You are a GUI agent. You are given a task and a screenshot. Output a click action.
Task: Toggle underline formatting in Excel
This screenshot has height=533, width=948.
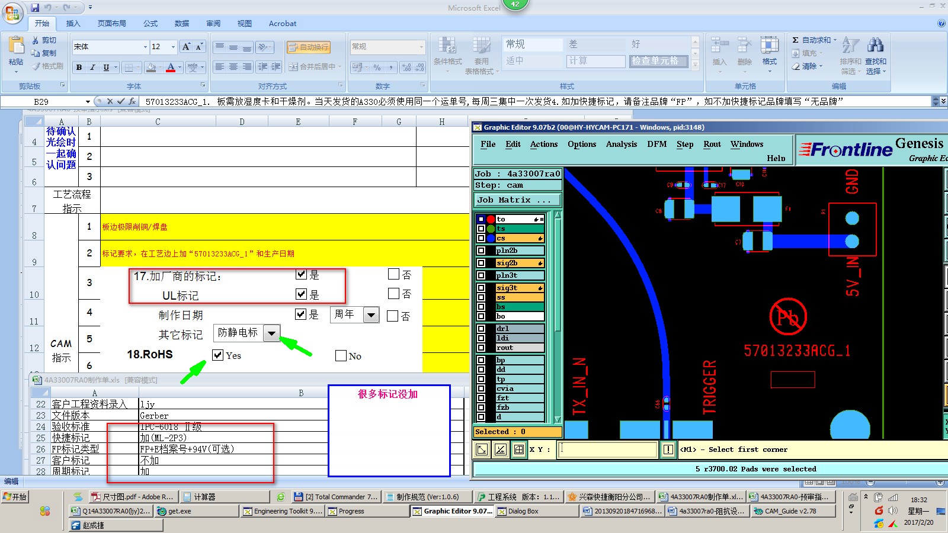tap(106, 68)
